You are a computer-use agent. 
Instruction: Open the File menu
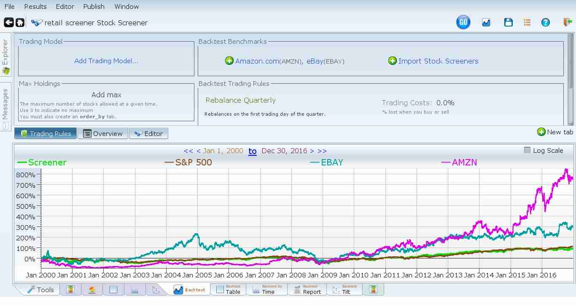click(x=9, y=6)
